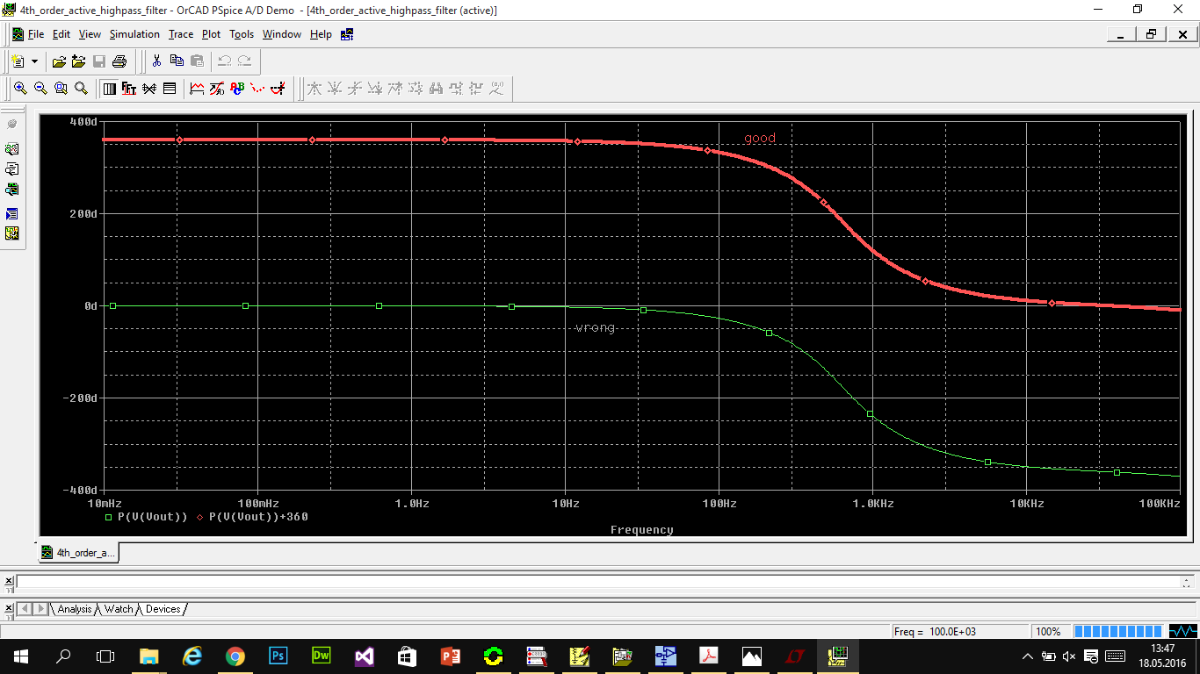Click the Evaluate Measurement icon
This screenshot has height=674, width=1200.
(217, 89)
